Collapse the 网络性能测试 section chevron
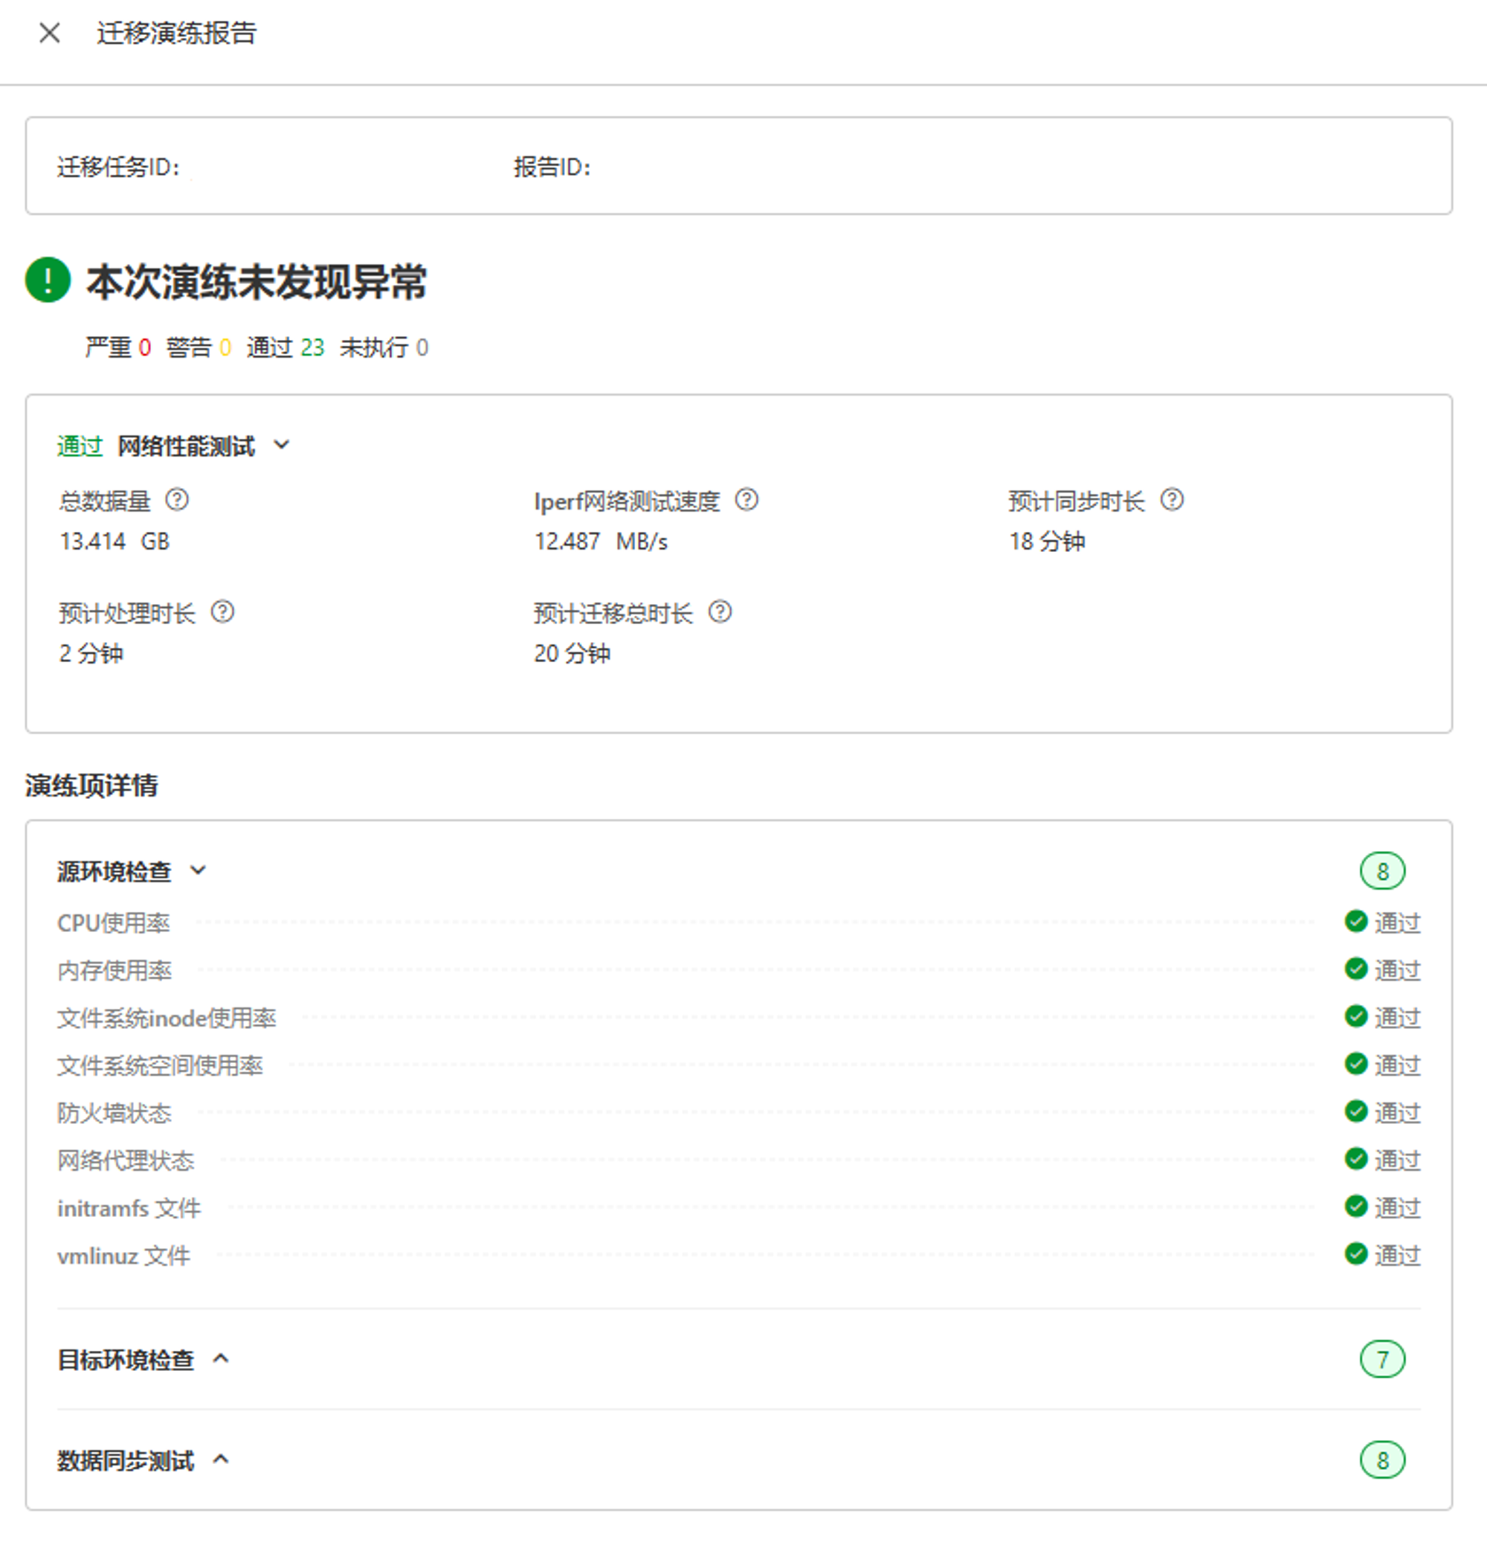 coord(281,446)
